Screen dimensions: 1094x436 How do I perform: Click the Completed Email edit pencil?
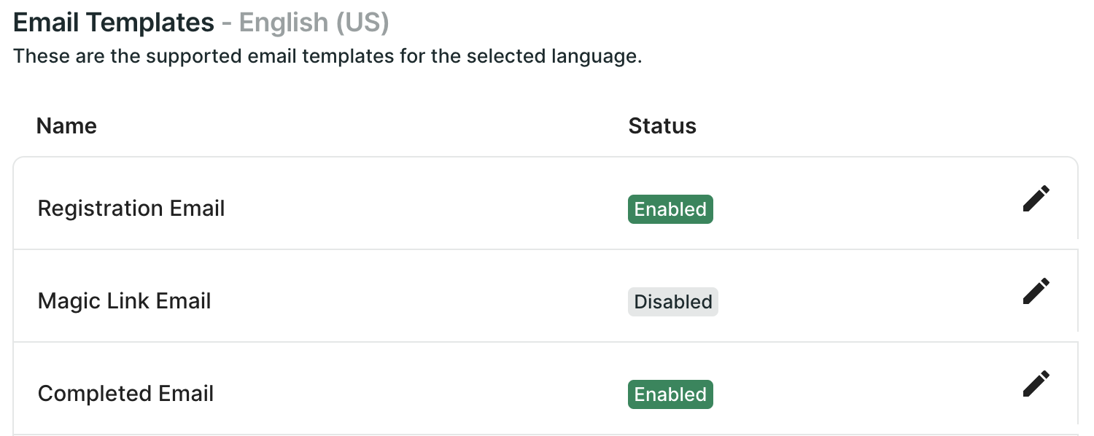pos(1036,384)
